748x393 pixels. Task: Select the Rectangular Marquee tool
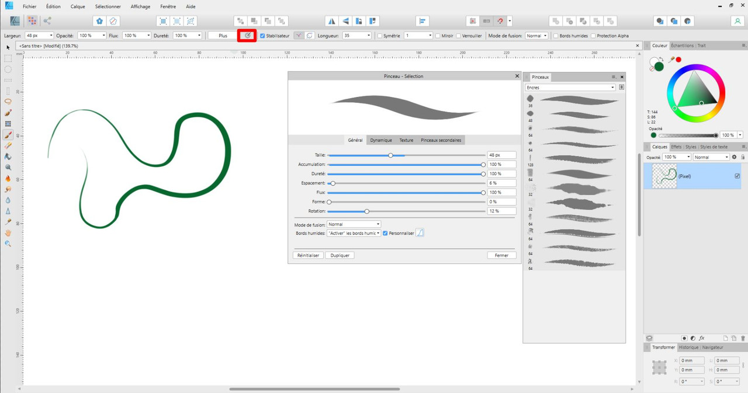pos(8,58)
